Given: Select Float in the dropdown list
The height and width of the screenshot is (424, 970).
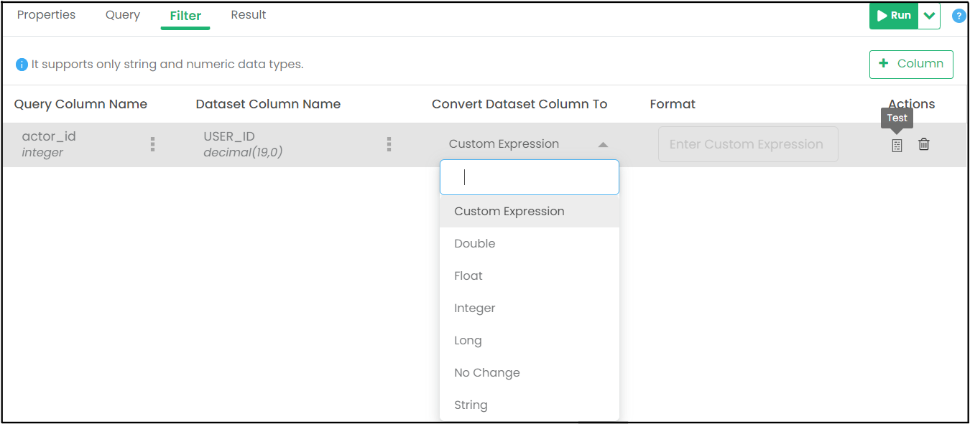Looking at the screenshot, I should coord(468,276).
